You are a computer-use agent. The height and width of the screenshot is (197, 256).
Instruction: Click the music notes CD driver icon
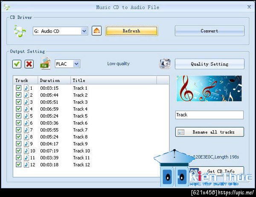tap(20, 31)
